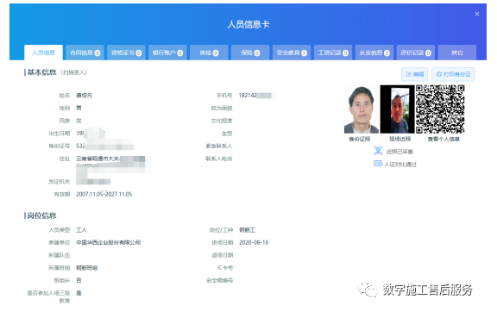Click the 编辑 edit button
Screen dimensions: 497x324
coord(414,74)
